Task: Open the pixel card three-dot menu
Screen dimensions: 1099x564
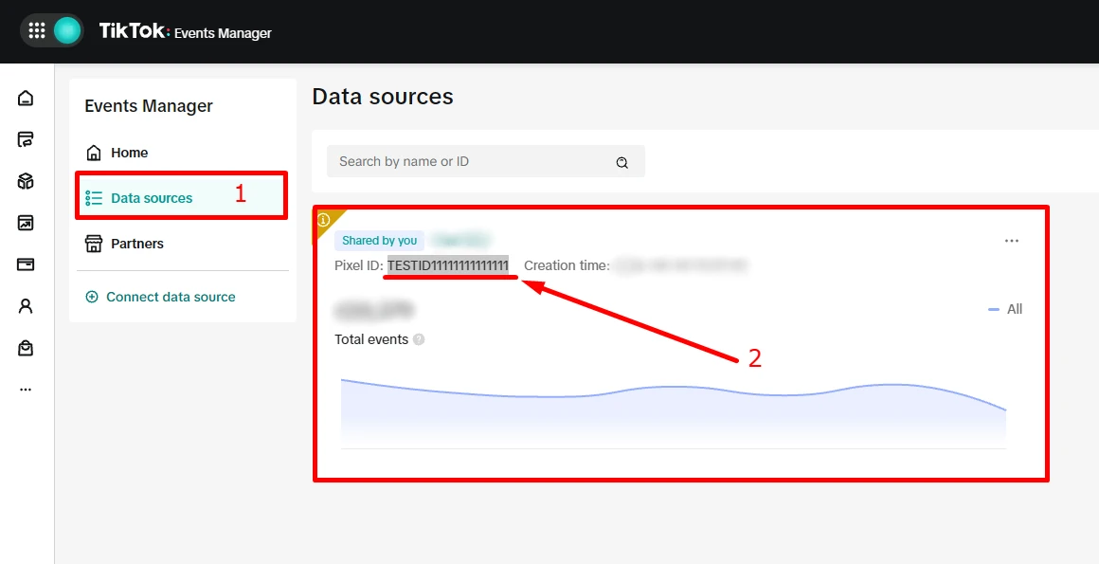Action: point(1012,241)
